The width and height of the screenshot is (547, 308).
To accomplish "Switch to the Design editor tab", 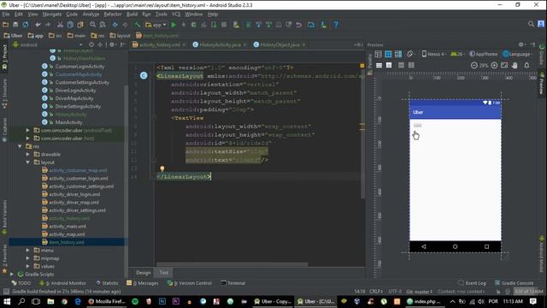I will (143, 272).
